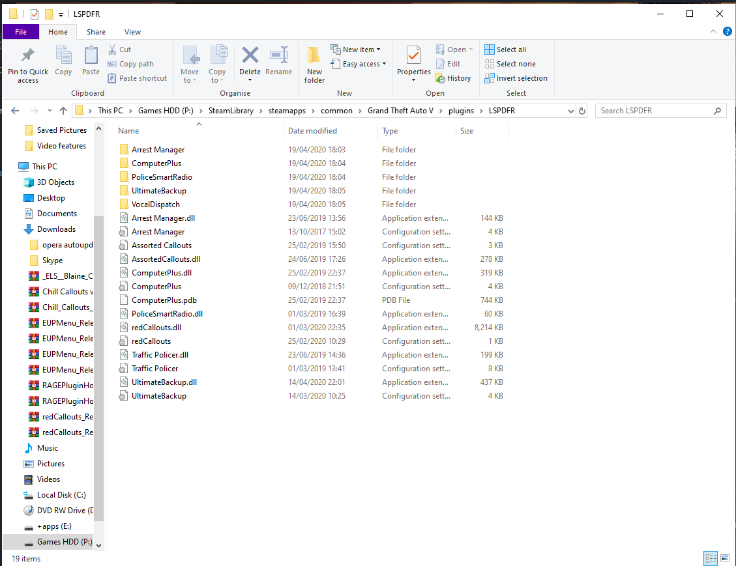Open recent locations dropdown arrow
Viewport: 736px width, 566px height.
50,111
